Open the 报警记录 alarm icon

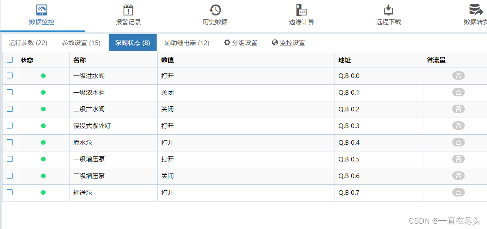[x=128, y=10]
